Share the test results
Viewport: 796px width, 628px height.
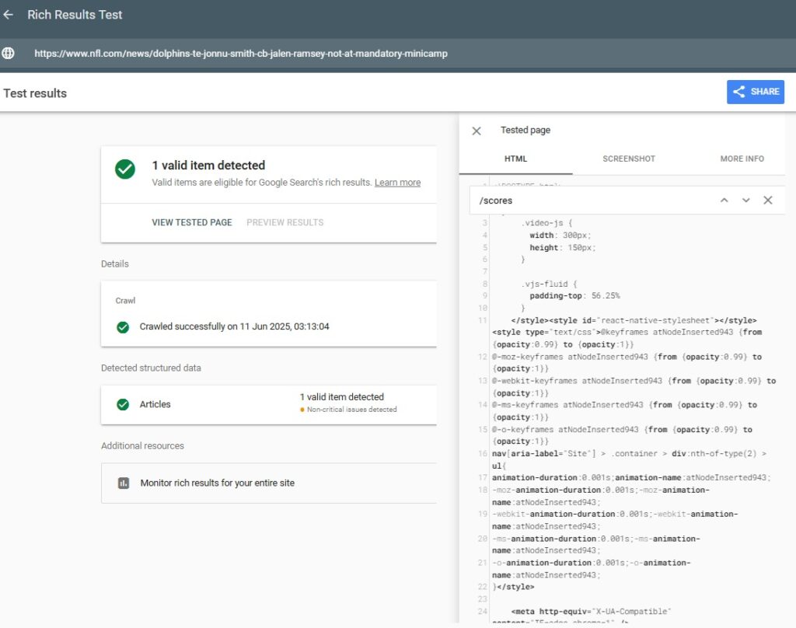pyautogui.click(x=755, y=92)
